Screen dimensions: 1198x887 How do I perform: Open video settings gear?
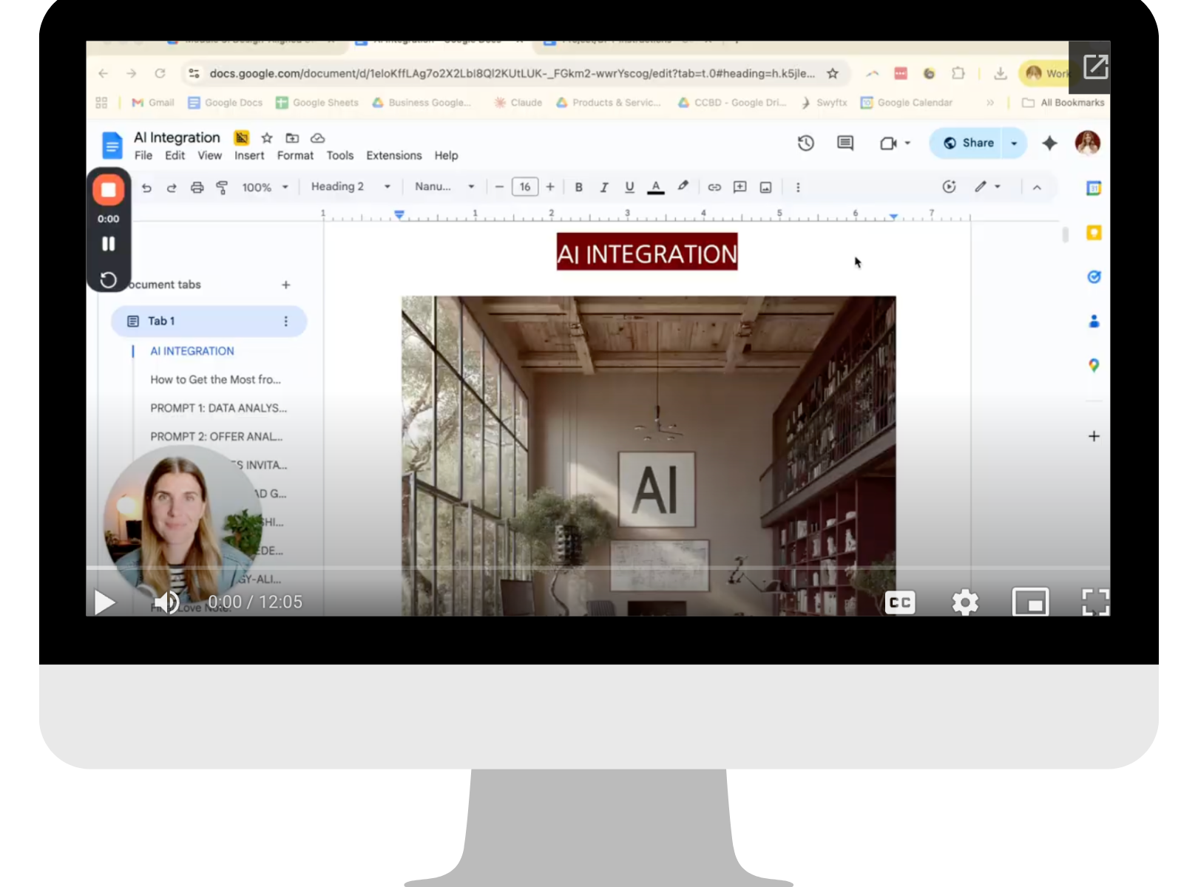pos(965,602)
